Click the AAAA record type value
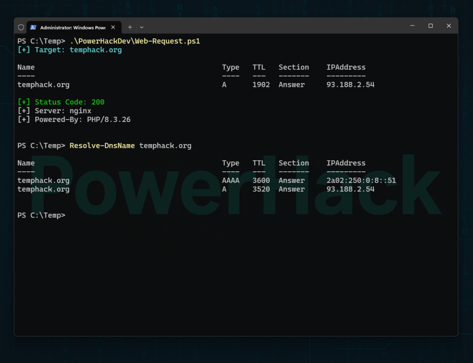The height and width of the screenshot is (363, 473). tap(230, 181)
